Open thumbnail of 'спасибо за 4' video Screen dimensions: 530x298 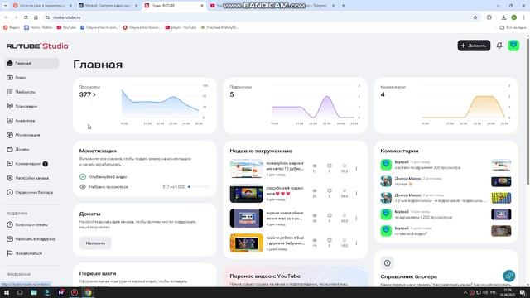click(x=247, y=194)
